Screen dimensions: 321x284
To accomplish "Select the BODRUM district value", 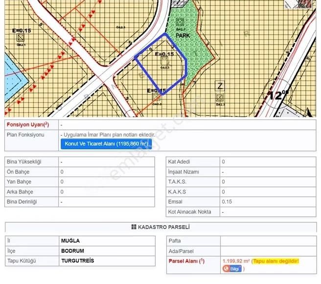I will click(x=72, y=251).
